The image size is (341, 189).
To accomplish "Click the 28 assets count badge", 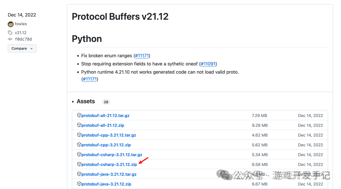I will (106, 102).
